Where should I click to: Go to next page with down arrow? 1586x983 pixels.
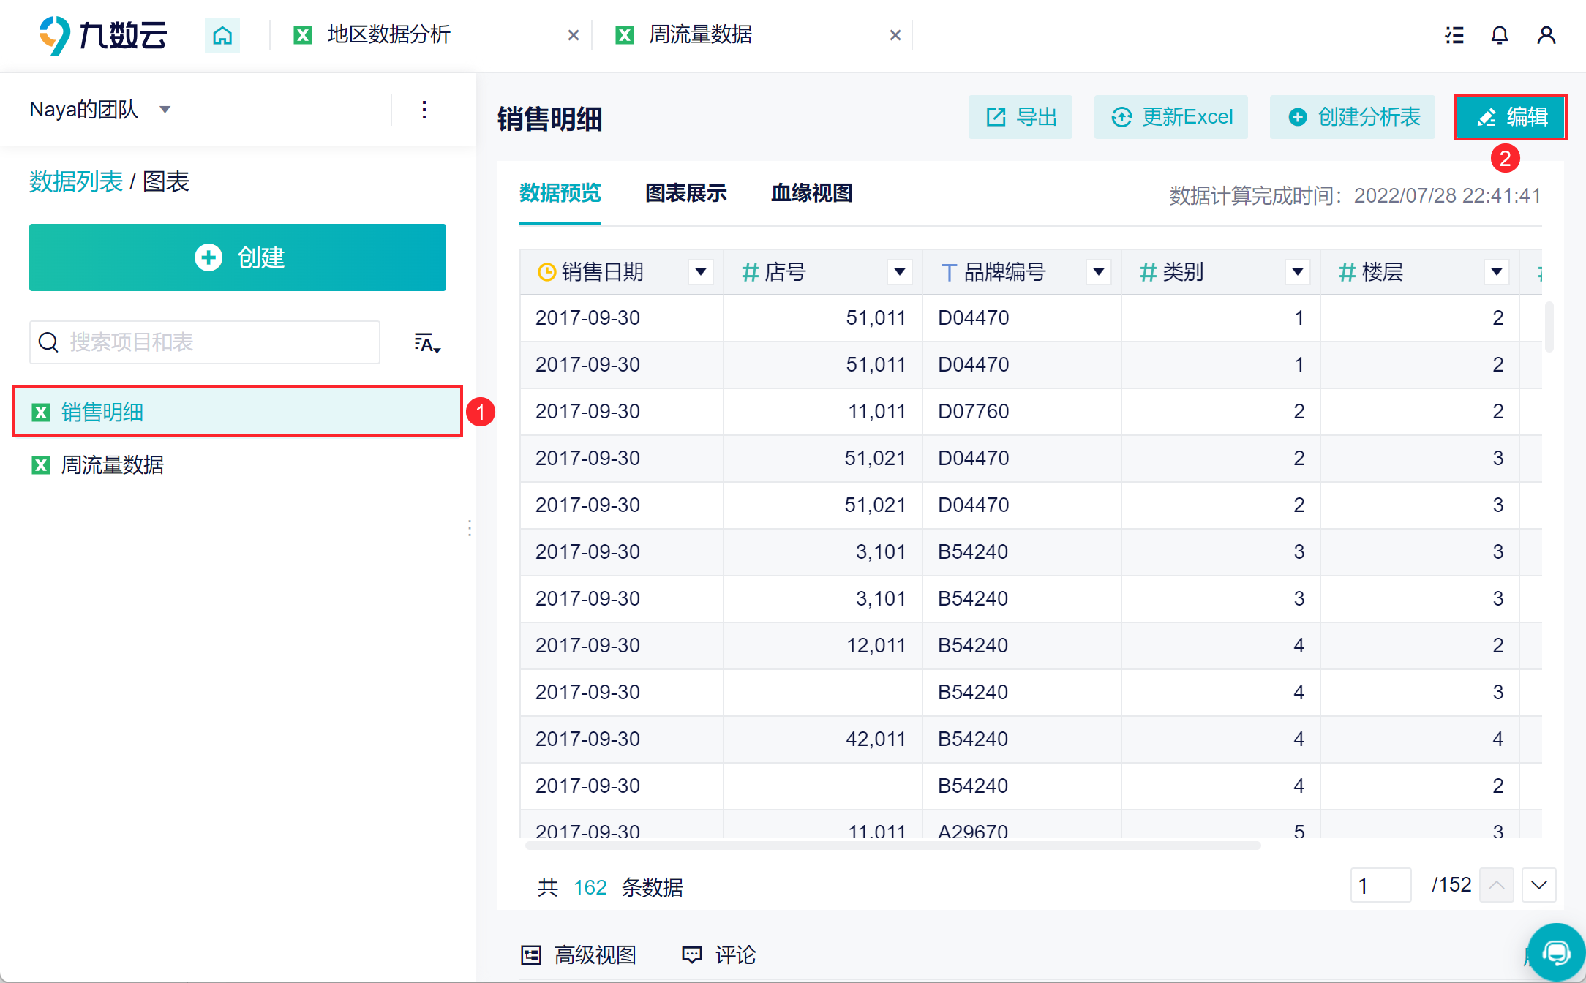click(x=1538, y=885)
